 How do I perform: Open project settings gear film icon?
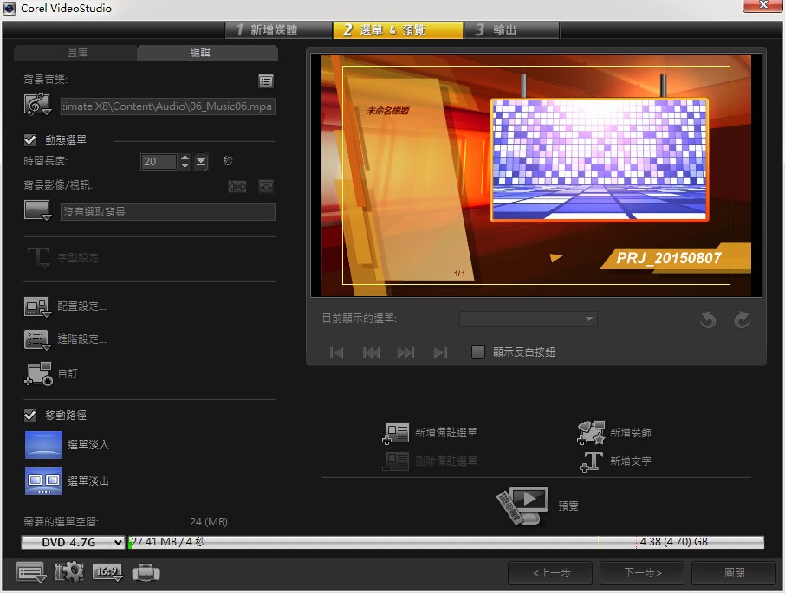pos(68,572)
